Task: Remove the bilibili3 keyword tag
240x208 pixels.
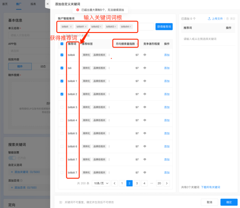Action: click(x=115, y=27)
